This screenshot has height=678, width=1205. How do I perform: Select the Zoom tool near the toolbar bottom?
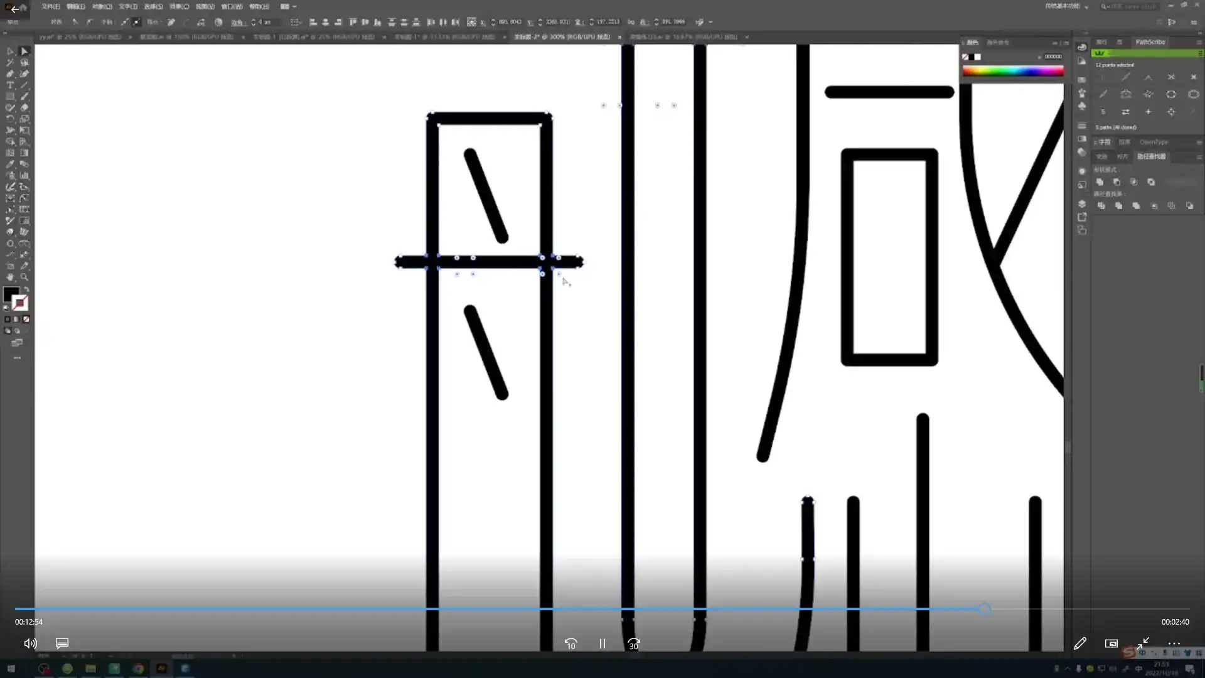pos(25,277)
